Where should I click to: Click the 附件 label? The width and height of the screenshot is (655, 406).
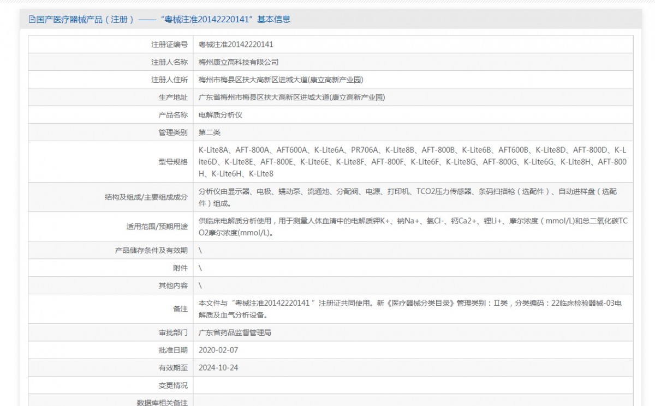(x=180, y=268)
